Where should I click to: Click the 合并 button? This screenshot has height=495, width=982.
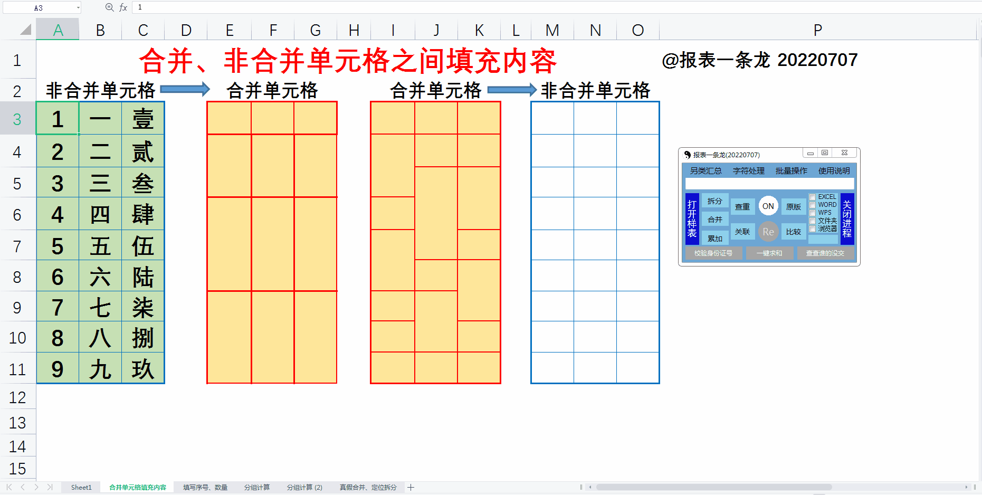click(x=715, y=220)
